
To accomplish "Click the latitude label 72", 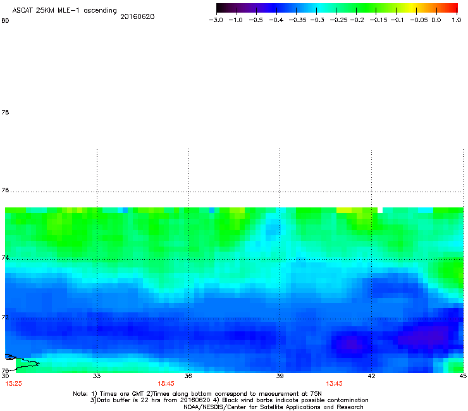I will coord(5,317).
